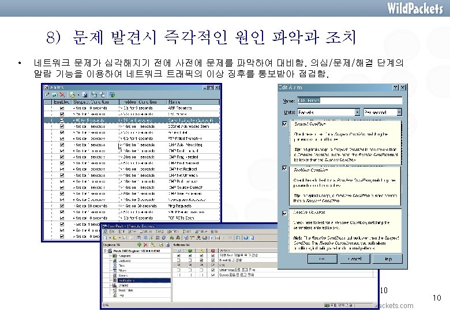
Task: Click the save/export icon in Alarms toolbar
Action: point(85,94)
